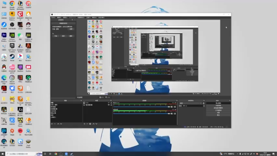Mute the second audio mixer channel speaker
Image resolution: width=277 pixels, height=156 pixels.
tap(172, 114)
